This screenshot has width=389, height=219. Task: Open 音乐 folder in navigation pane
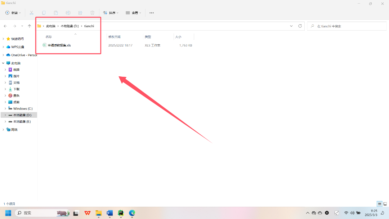(16, 95)
